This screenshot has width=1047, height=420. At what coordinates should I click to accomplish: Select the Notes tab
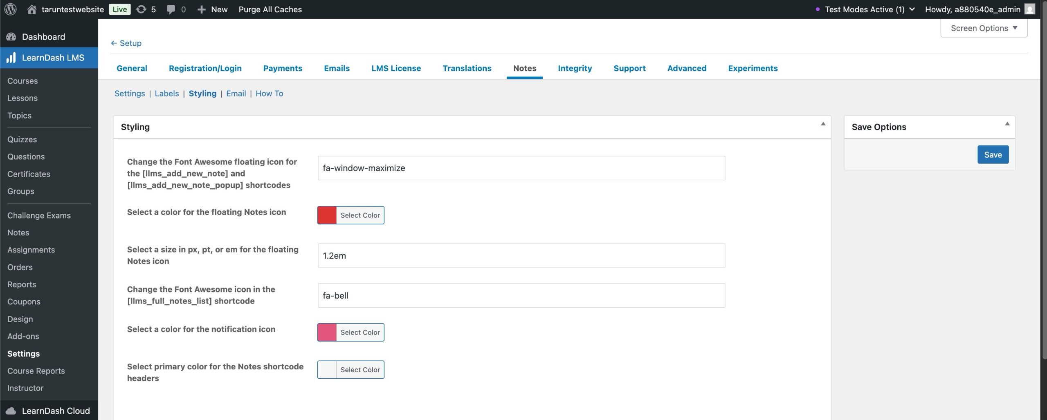point(524,68)
